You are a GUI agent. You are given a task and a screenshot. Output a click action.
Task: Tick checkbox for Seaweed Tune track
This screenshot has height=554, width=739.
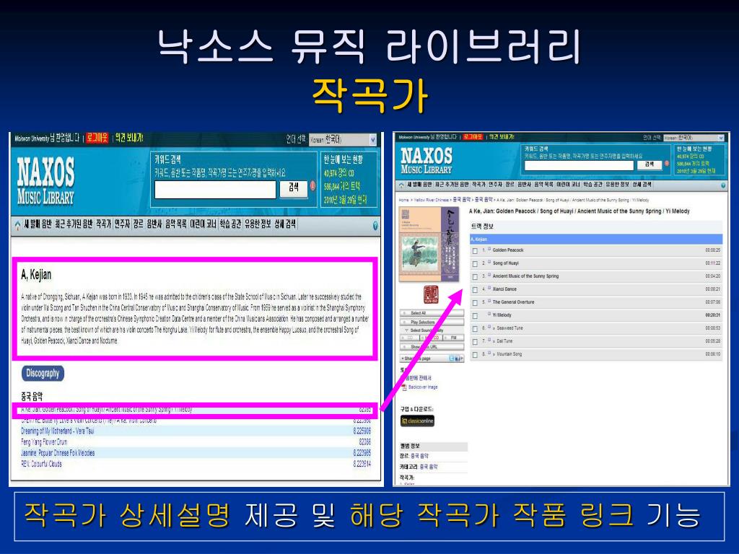[475, 328]
